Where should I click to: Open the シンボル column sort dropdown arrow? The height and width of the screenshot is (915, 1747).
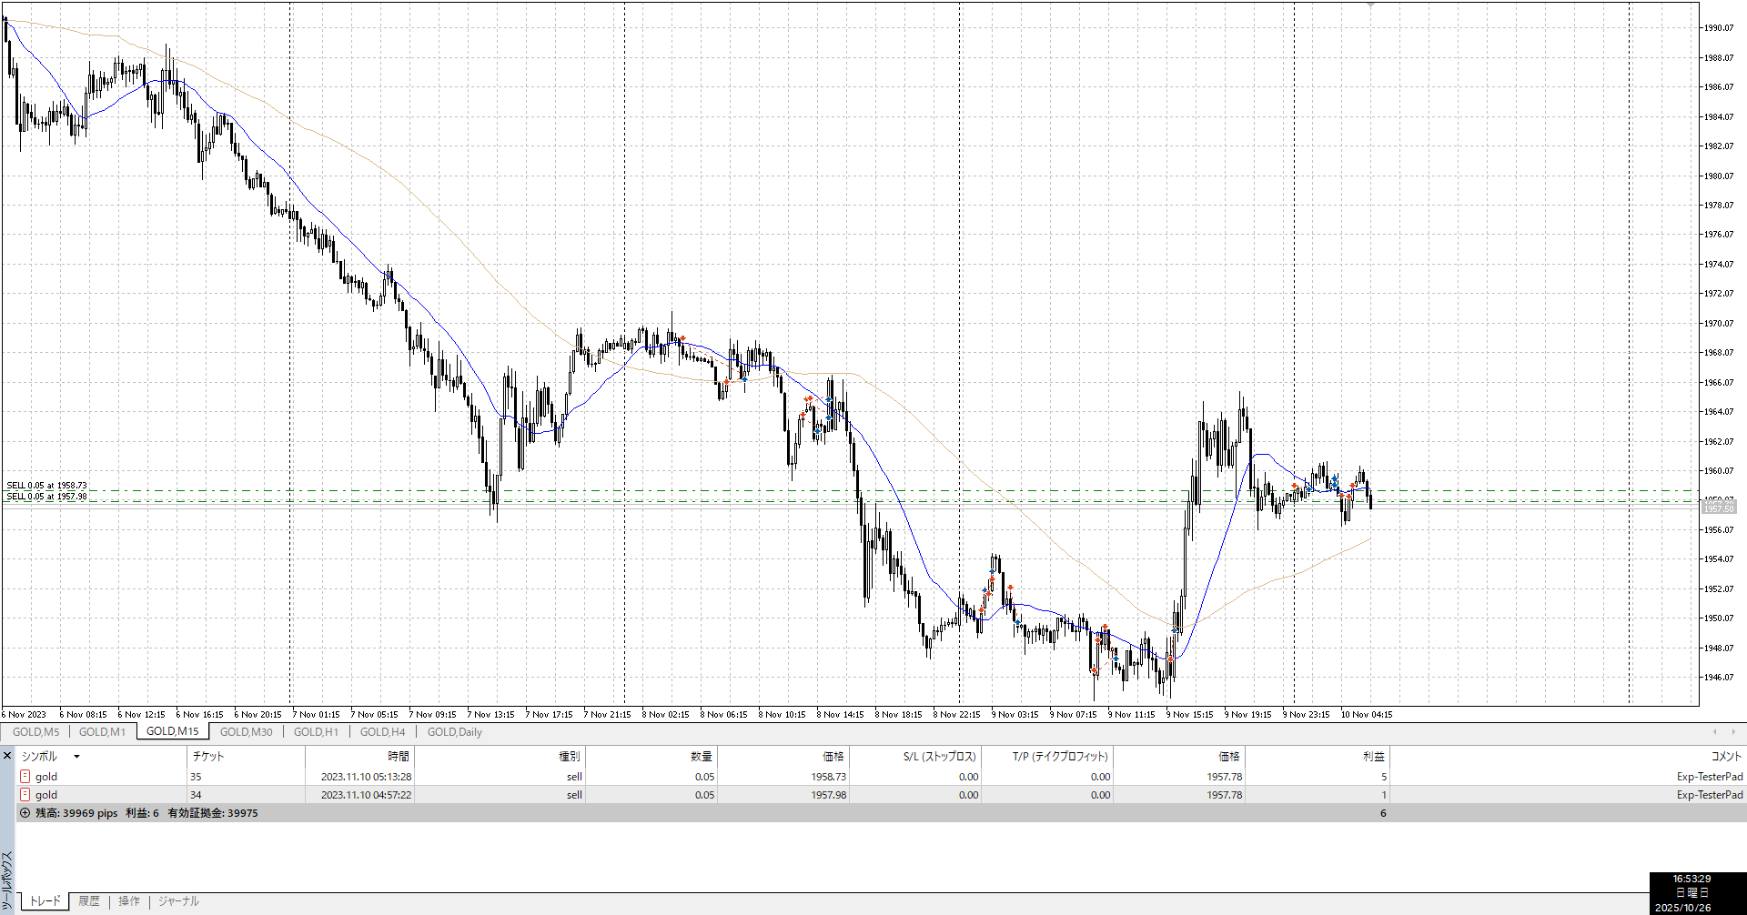(x=76, y=757)
